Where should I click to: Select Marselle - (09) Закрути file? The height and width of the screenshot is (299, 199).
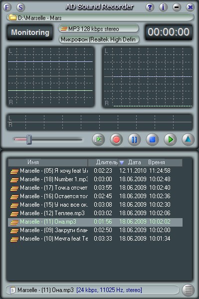click(95, 230)
